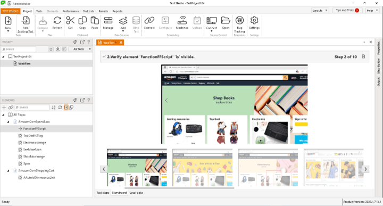The image size is (383, 206).
Task: Collapse the All Pages node
Action: (x=3, y=114)
